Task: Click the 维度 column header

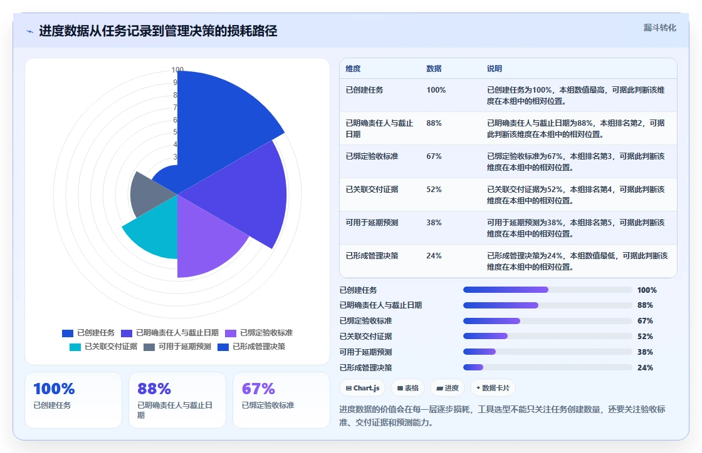Action: (353, 69)
